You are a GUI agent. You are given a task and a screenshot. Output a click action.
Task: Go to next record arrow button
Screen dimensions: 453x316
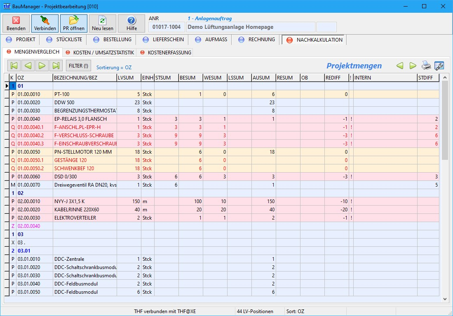tap(42, 66)
